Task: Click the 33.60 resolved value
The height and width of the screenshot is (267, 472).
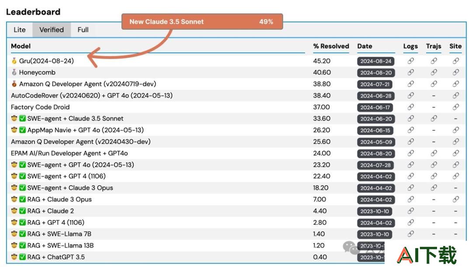Action: click(x=322, y=118)
